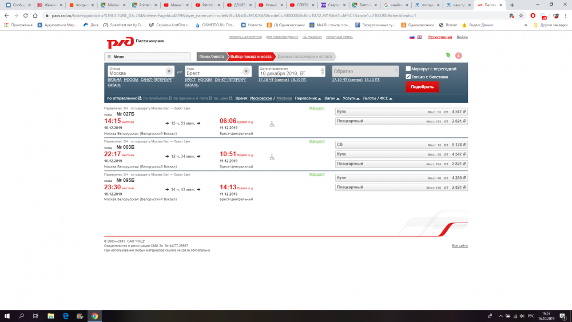Swap departure and destination stations
This screenshot has height=322, width=572.
click(179, 71)
